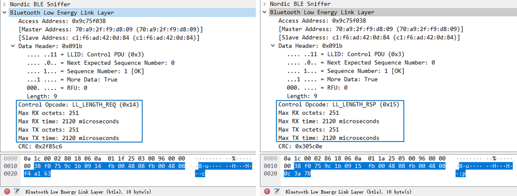Select Control Opcode LL_LENGTH_REQ (0x14) row
517x196 pixels.
pyautogui.click(x=78, y=105)
